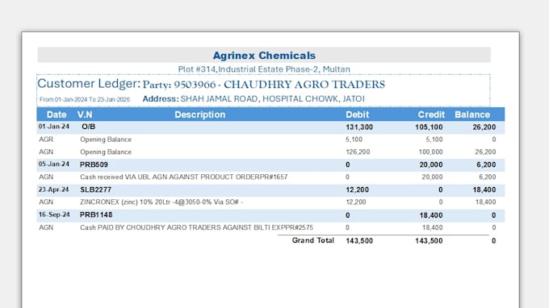Click the date range From 01-Jan-2024 To 23-Jan-2026
The height and width of the screenshot is (308, 549).
[85, 100]
